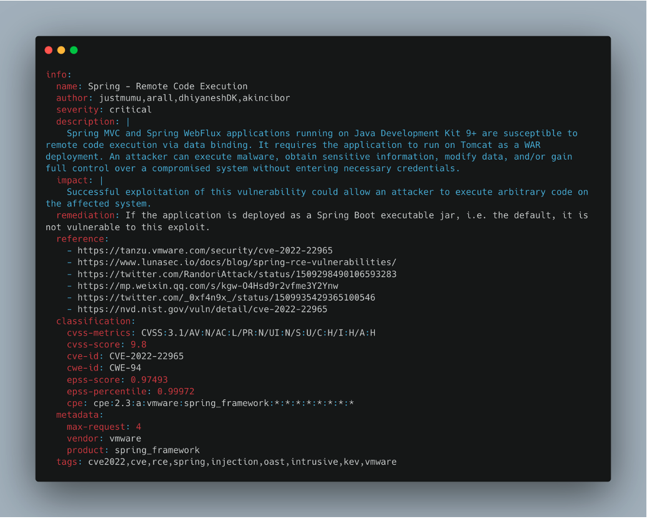Image resolution: width=647 pixels, height=519 pixels.
Task: Select the CVE-2022-22965 cve-id value
Action: pyautogui.click(x=146, y=356)
